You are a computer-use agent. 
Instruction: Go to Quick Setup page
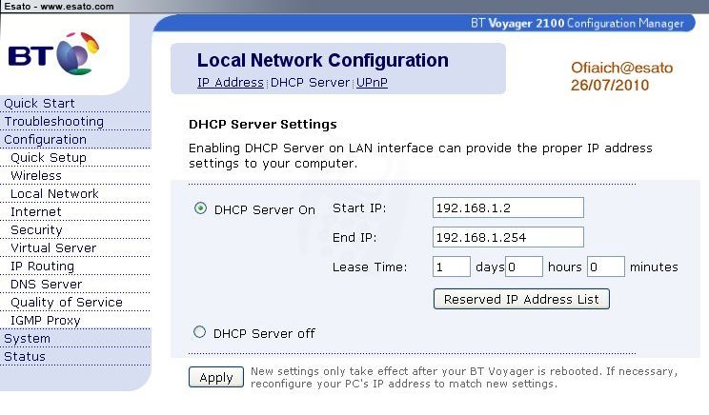coord(49,158)
